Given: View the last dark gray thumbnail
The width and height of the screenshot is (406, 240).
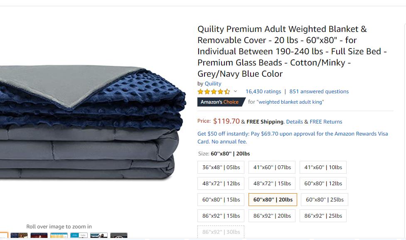Looking at the screenshot, I should pos(118,235).
